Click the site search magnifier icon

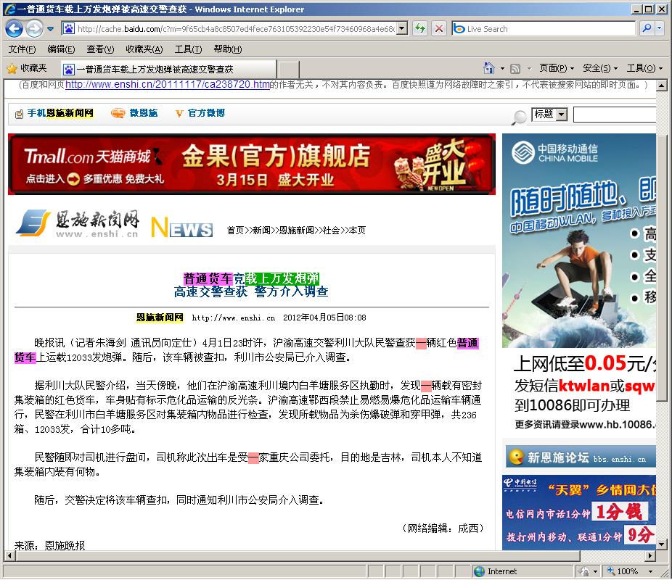[520, 117]
